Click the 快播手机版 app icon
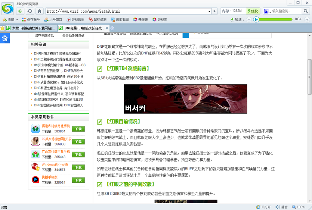Viewport: 312px width, 210px height. (x=35, y=180)
